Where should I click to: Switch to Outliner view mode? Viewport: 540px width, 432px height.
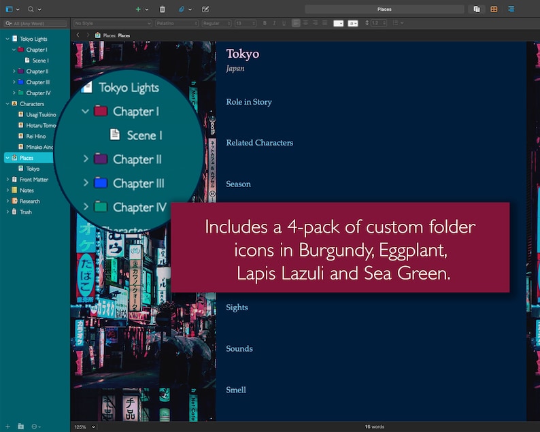[511, 10]
